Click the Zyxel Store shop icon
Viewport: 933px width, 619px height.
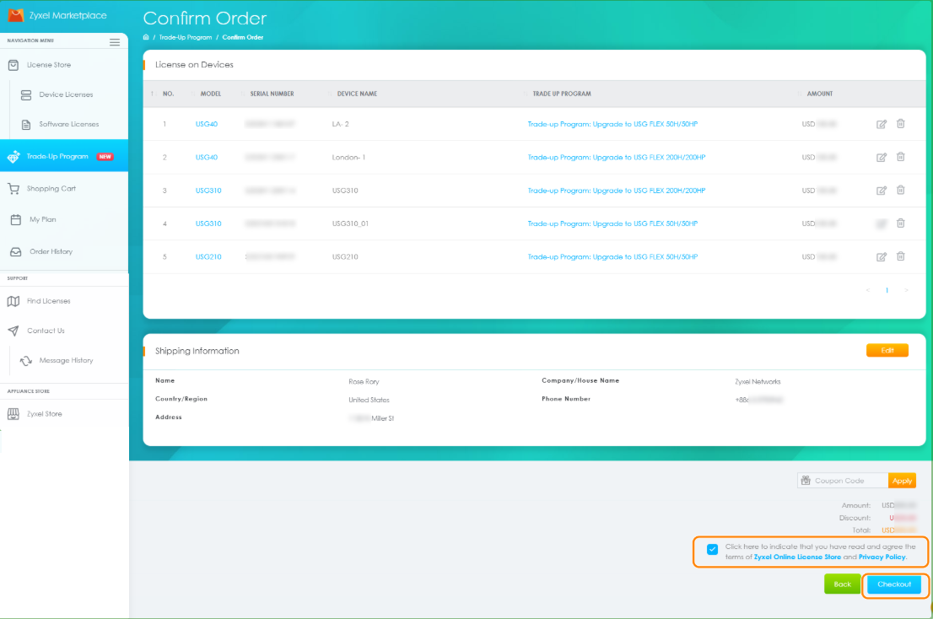click(13, 414)
